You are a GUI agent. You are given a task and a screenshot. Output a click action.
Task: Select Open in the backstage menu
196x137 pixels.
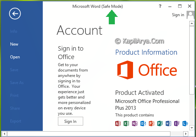point(15,57)
